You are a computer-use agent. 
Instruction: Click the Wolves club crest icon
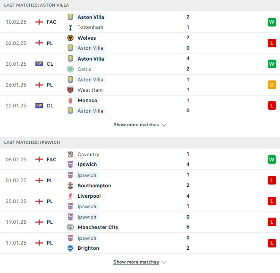coord(70,38)
